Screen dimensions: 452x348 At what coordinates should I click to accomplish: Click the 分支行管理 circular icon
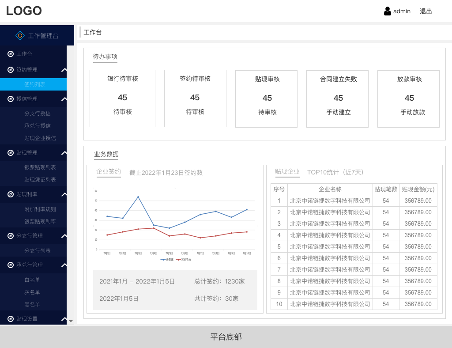(x=10, y=236)
